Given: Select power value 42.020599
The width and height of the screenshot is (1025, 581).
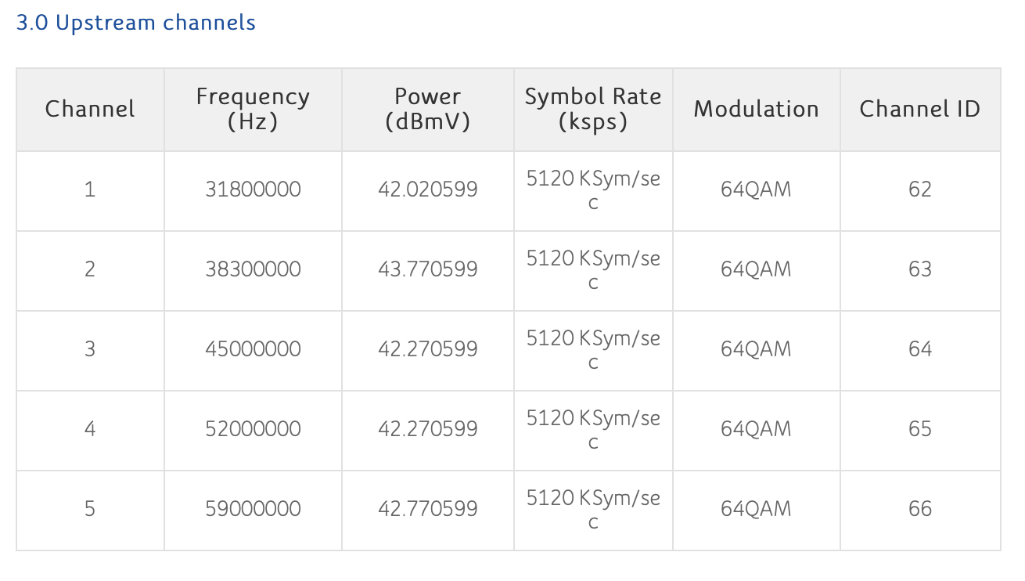Looking at the screenshot, I should (x=427, y=189).
